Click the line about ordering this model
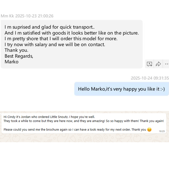Screen dimensions: 169x169 pyautogui.click(x=61, y=39)
